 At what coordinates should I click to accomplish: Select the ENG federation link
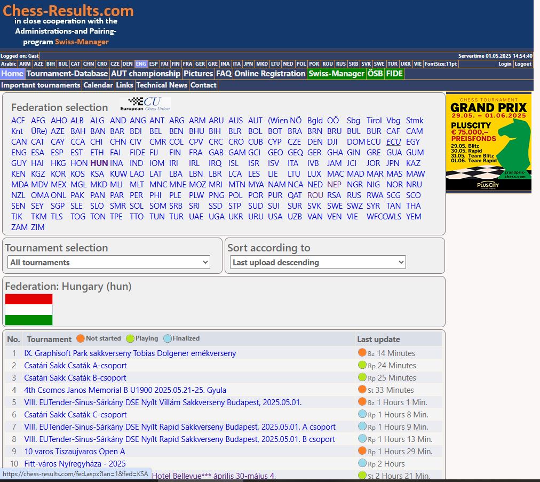19,153
